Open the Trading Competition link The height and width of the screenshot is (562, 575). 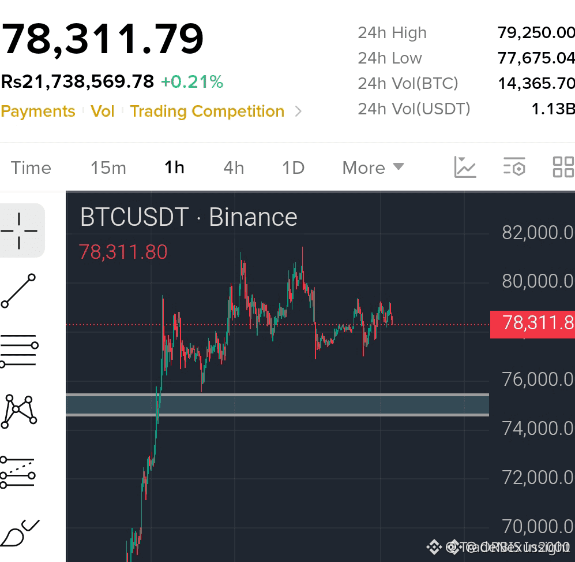pyautogui.click(x=207, y=111)
